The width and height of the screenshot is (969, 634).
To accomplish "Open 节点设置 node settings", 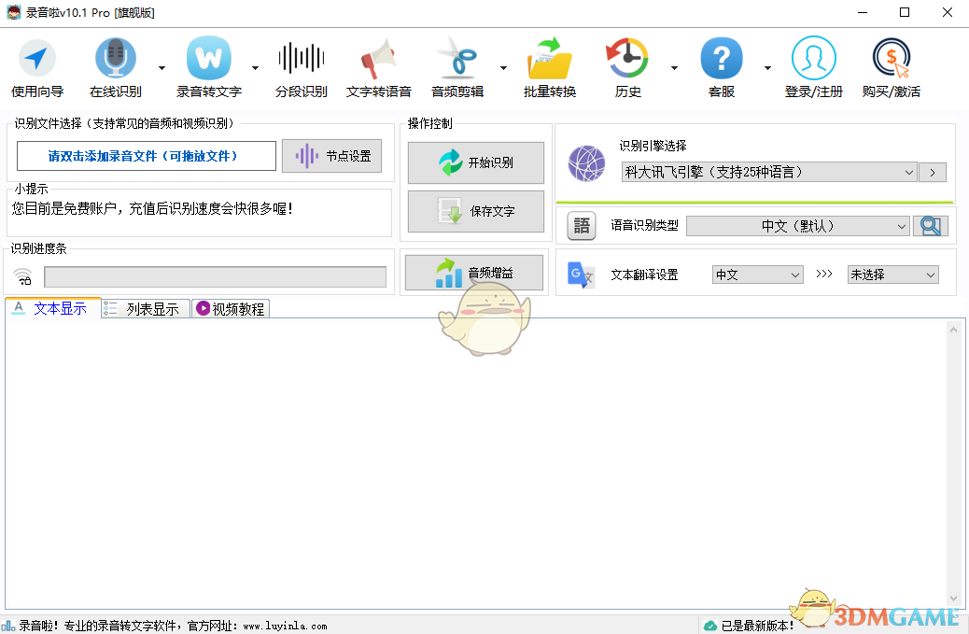I will click(331, 156).
